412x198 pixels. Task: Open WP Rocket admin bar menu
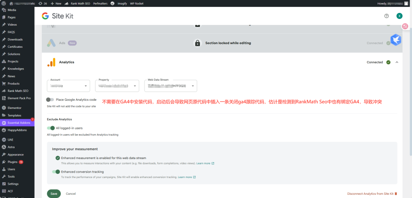(x=137, y=3)
